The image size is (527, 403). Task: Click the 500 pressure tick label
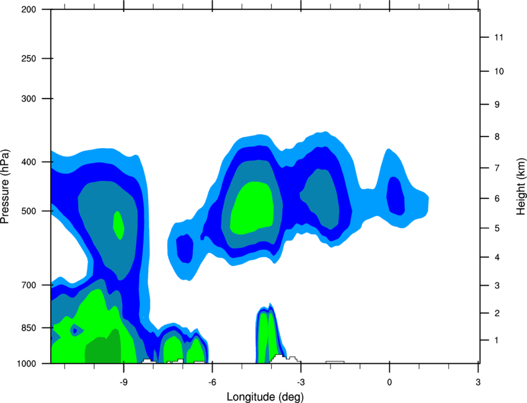click(29, 211)
